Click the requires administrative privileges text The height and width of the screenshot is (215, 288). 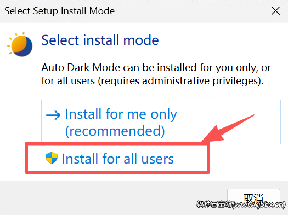pyautogui.click(x=180, y=81)
